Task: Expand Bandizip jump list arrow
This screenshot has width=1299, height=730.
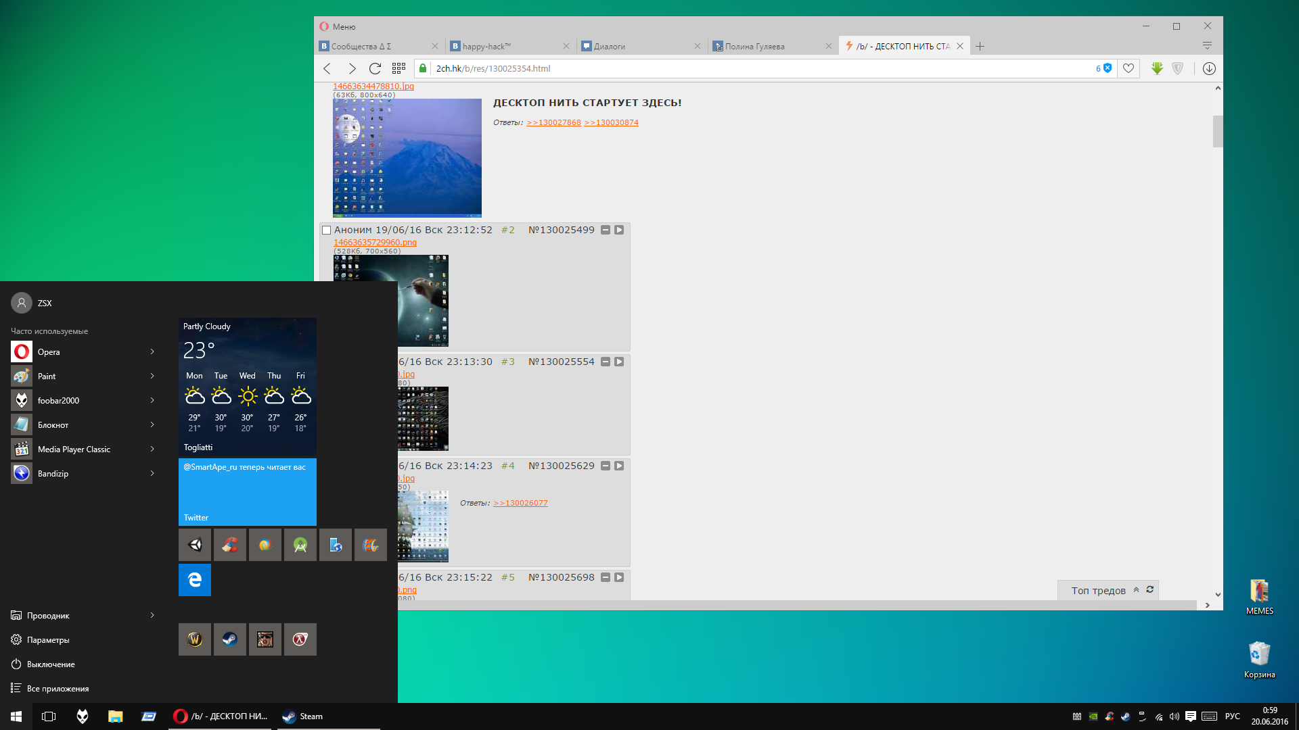Action: click(x=152, y=473)
